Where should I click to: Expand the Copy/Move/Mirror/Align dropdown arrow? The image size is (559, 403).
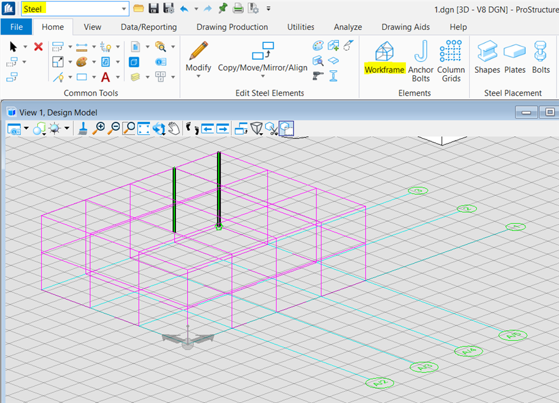click(x=263, y=76)
